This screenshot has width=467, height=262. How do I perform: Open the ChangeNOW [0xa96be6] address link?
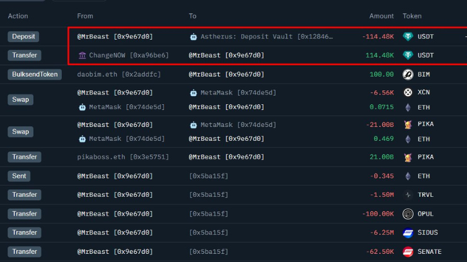point(129,55)
